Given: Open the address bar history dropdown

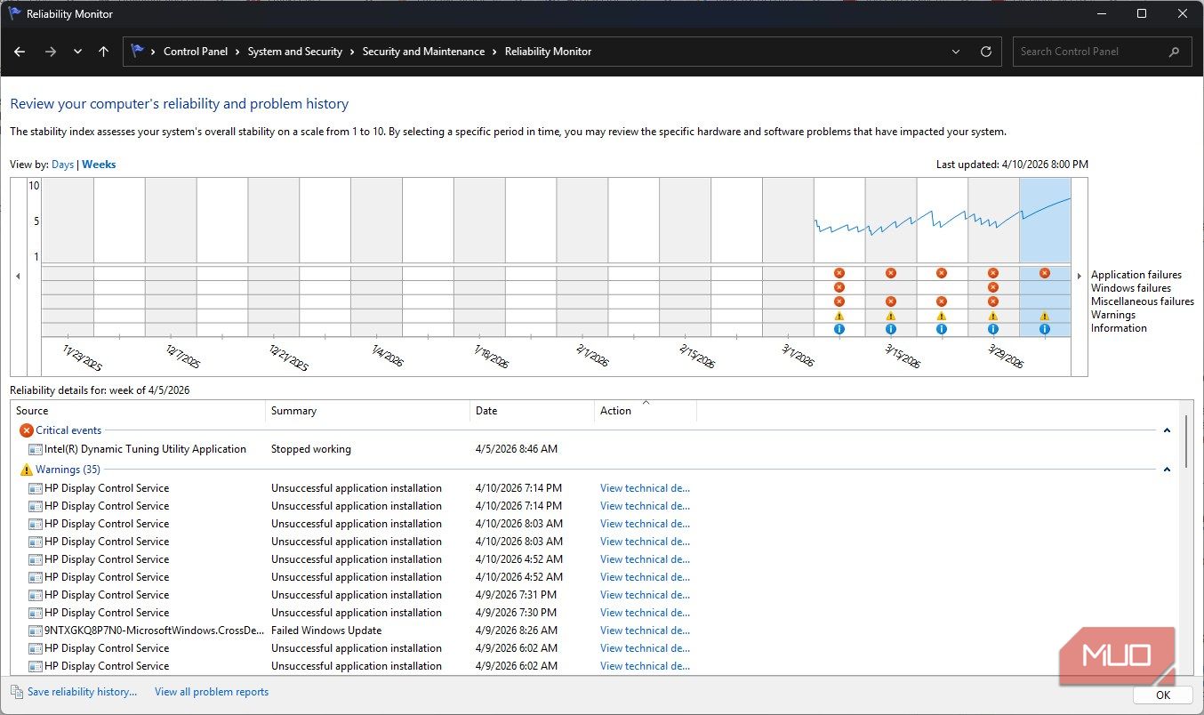Looking at the screenshot, I should (956, 52).
